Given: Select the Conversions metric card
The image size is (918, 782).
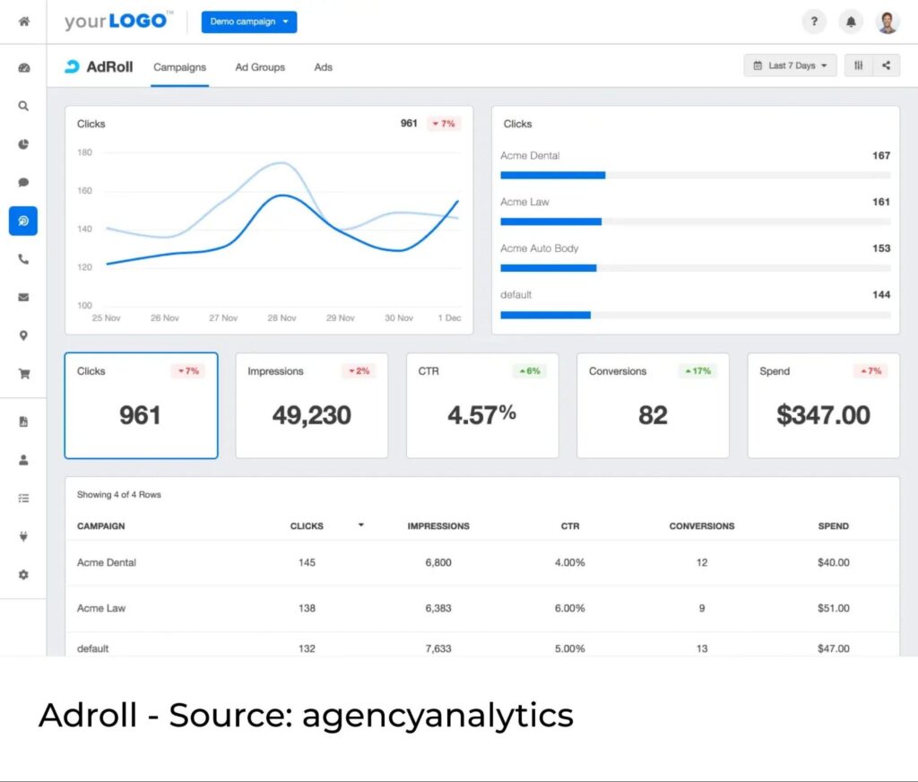Looking at the screenshot, I should coord(653,405).
